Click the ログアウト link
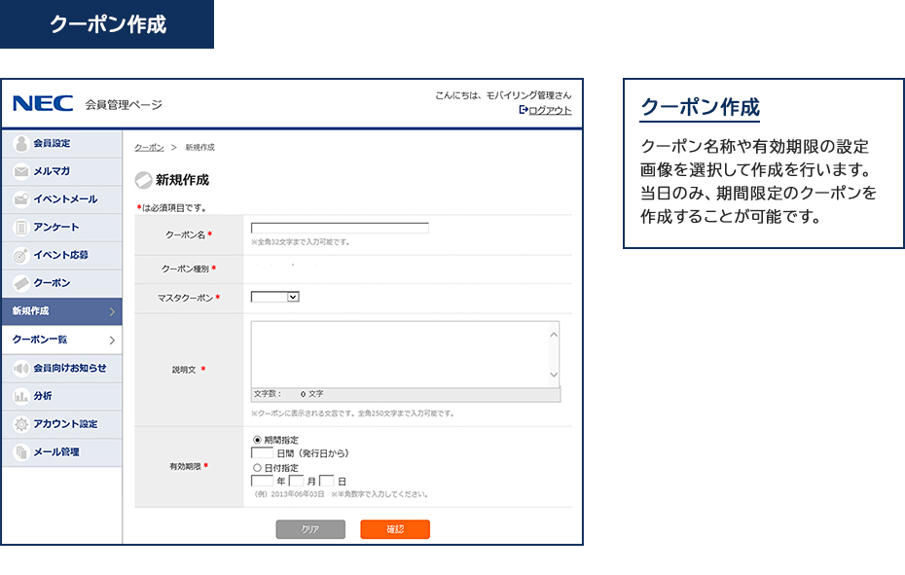This screenshot has height=575, width=905. click(550, 110)
